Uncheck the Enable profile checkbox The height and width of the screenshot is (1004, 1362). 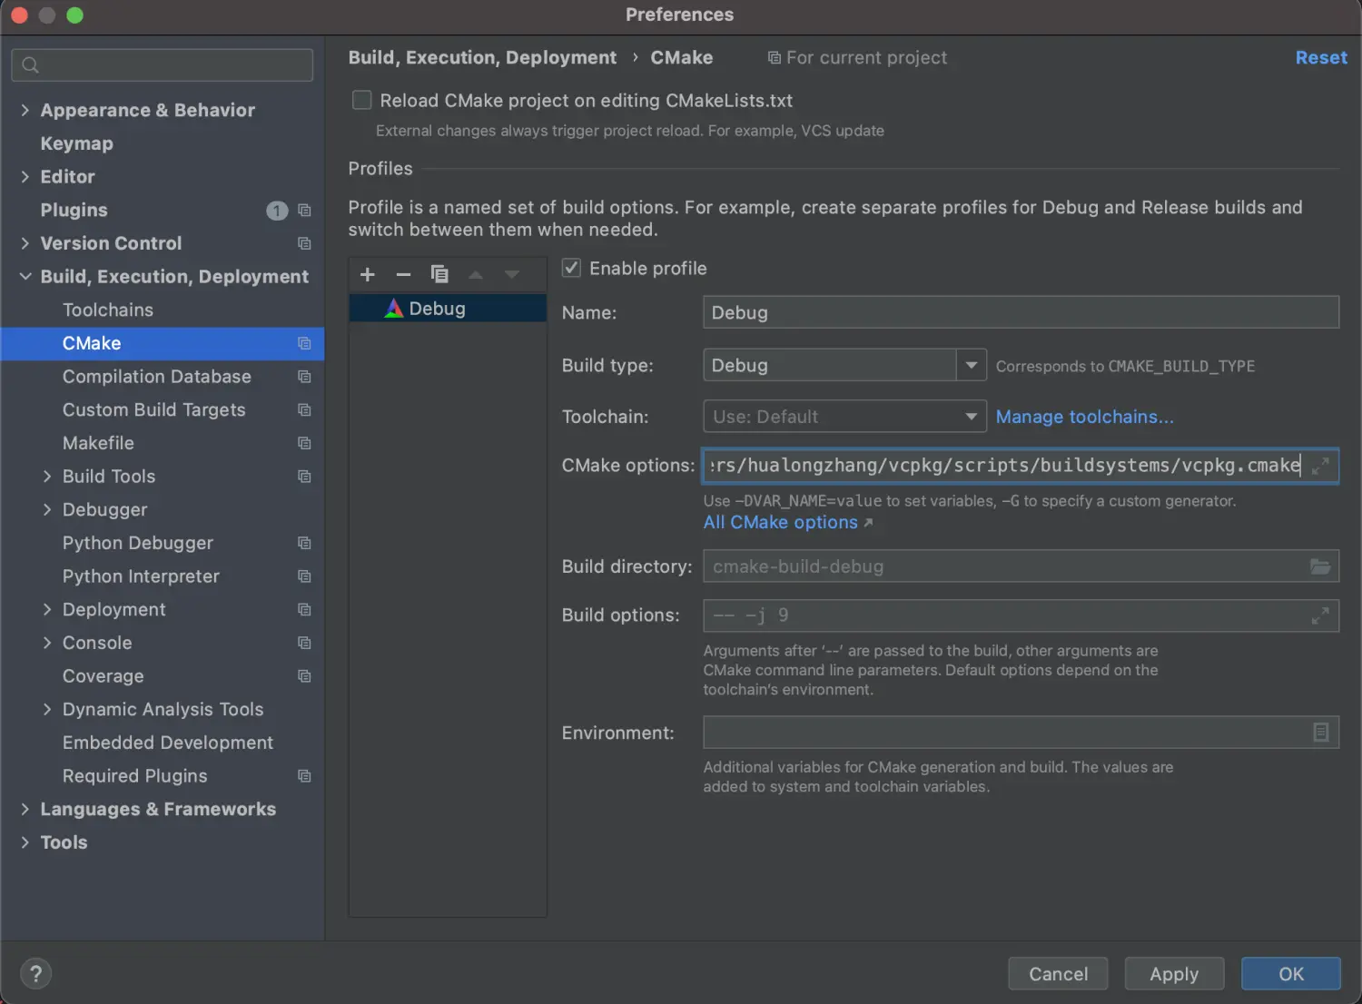(x=571, y=268)
